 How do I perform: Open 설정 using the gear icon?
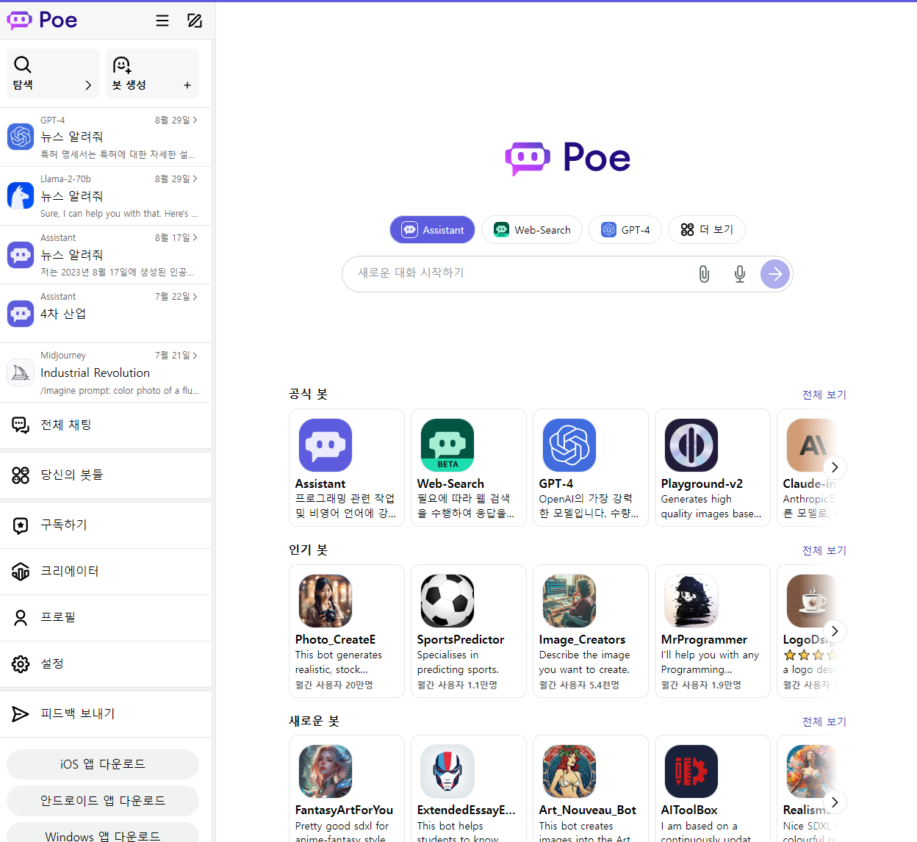coord(20,663)
